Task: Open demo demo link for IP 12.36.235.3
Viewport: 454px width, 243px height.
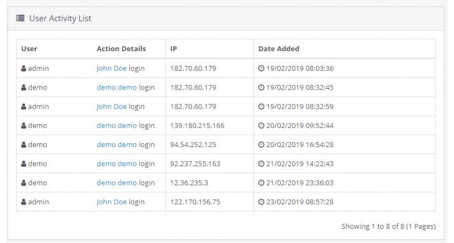Action: click(x=116, y=183)
